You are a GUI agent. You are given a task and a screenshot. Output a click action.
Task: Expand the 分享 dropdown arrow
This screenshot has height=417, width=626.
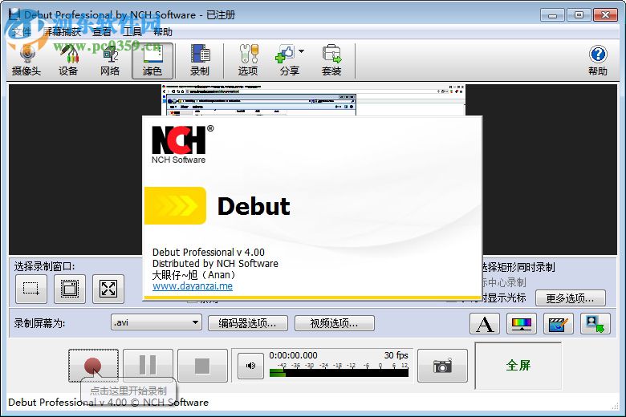(302, 51)
